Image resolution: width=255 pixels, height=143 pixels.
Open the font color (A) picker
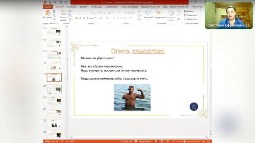click(107, 18)
